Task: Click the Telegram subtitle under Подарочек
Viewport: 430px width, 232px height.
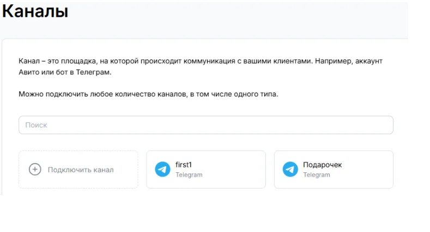Action: click(317, 175)
